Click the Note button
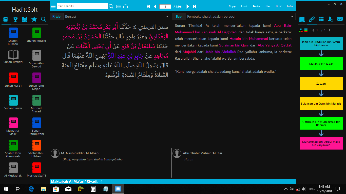 (257, 6)
